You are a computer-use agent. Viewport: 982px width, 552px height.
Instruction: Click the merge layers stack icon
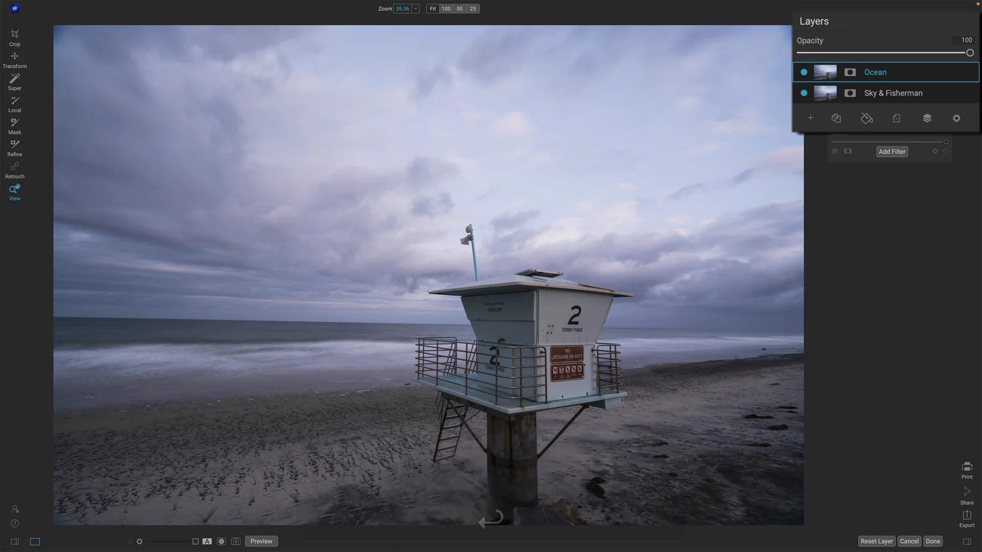click(x=927, y=118)
